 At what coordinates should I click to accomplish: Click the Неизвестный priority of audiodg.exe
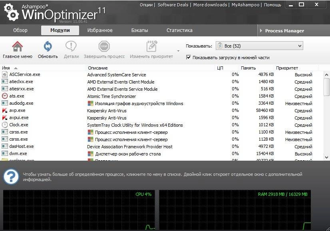point(299,104)
